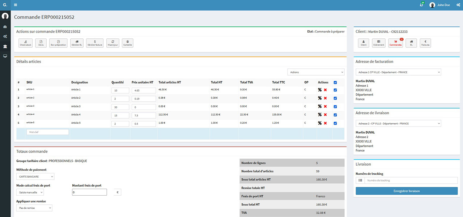Image resolution: width=463 pixels, height=217 pixels.
Task: Expand the Méthode de paiement dropdown
Action: 35,176
